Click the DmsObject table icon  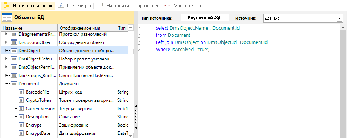14,51
